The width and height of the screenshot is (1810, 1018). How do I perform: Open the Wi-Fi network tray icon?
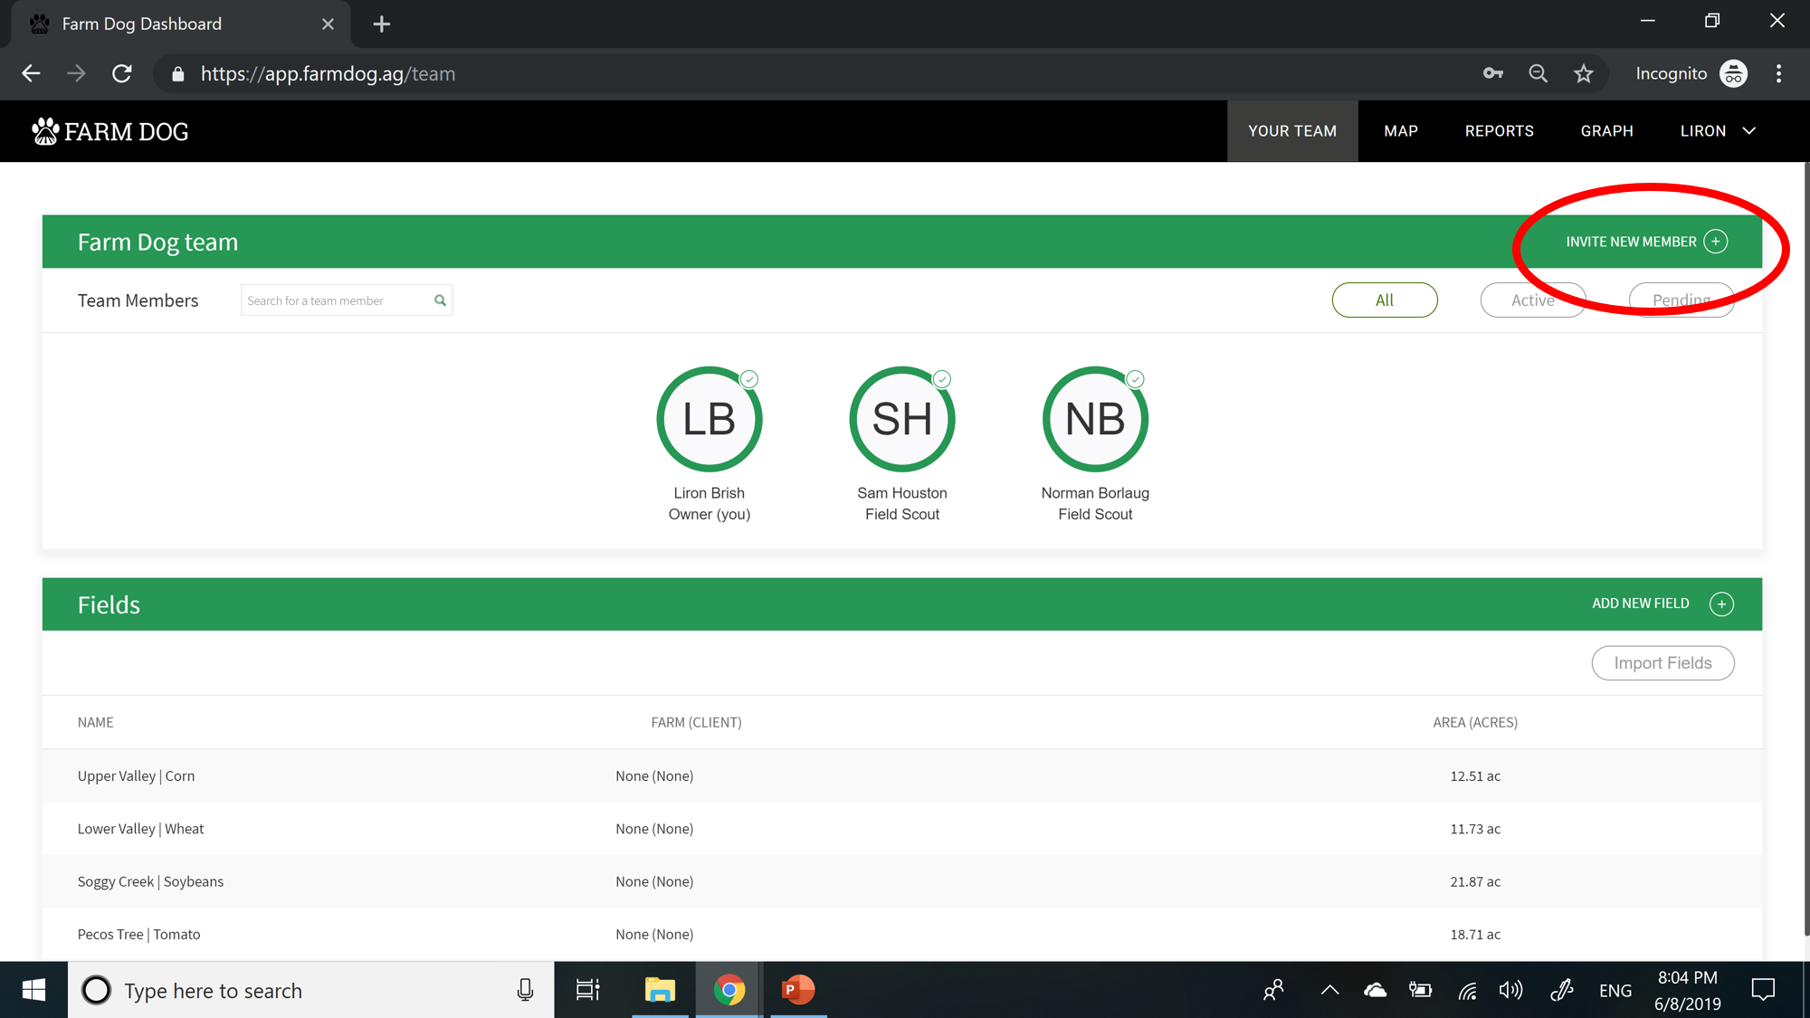tap(1467, 990)
